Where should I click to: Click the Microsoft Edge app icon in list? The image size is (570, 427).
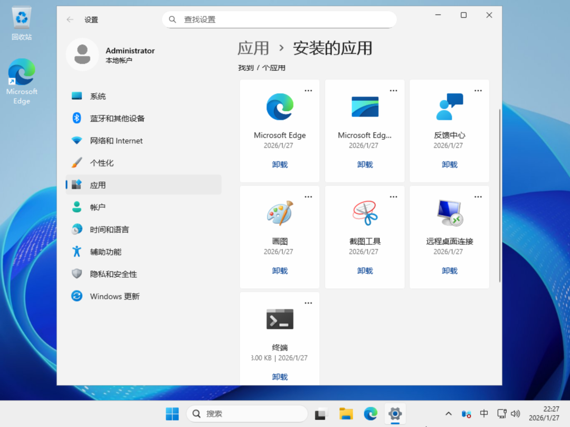[280, 106]
